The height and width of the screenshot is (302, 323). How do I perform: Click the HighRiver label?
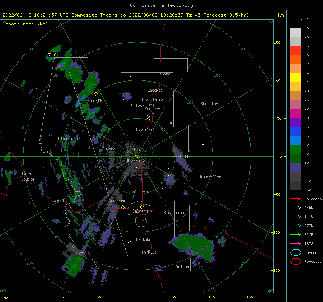(149, 252)
